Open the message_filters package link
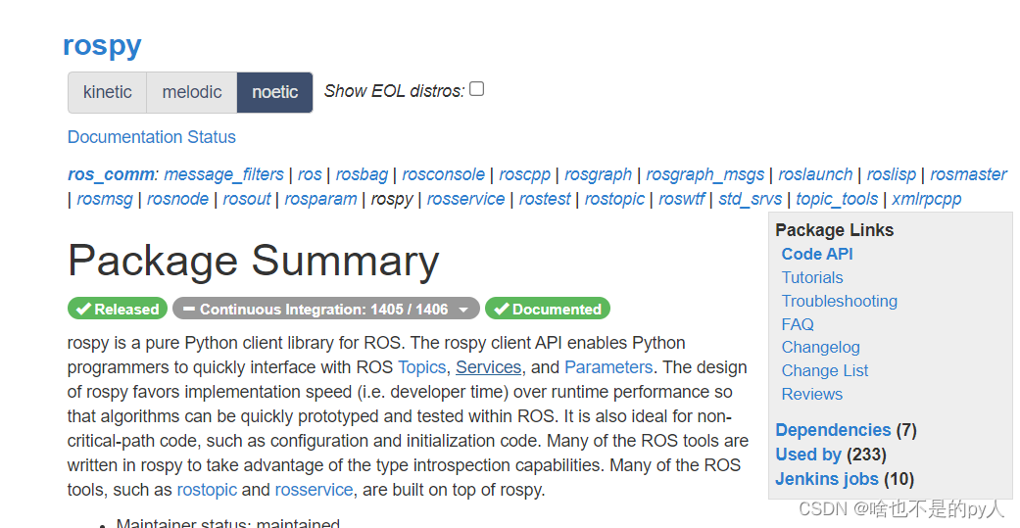Screen dimensions: 1020x528 point(223,174)
